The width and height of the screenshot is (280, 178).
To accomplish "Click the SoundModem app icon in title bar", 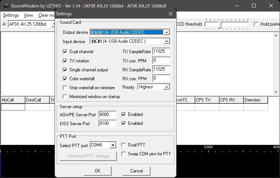I will (x=5, y=6).
